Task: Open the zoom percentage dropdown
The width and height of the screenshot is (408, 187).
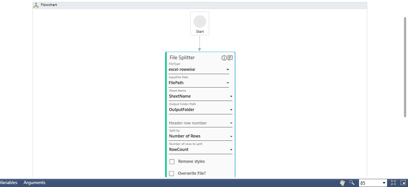Action: tap(384, 183)
